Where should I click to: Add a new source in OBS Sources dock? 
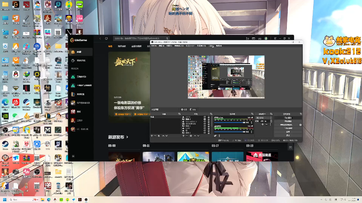183,136
